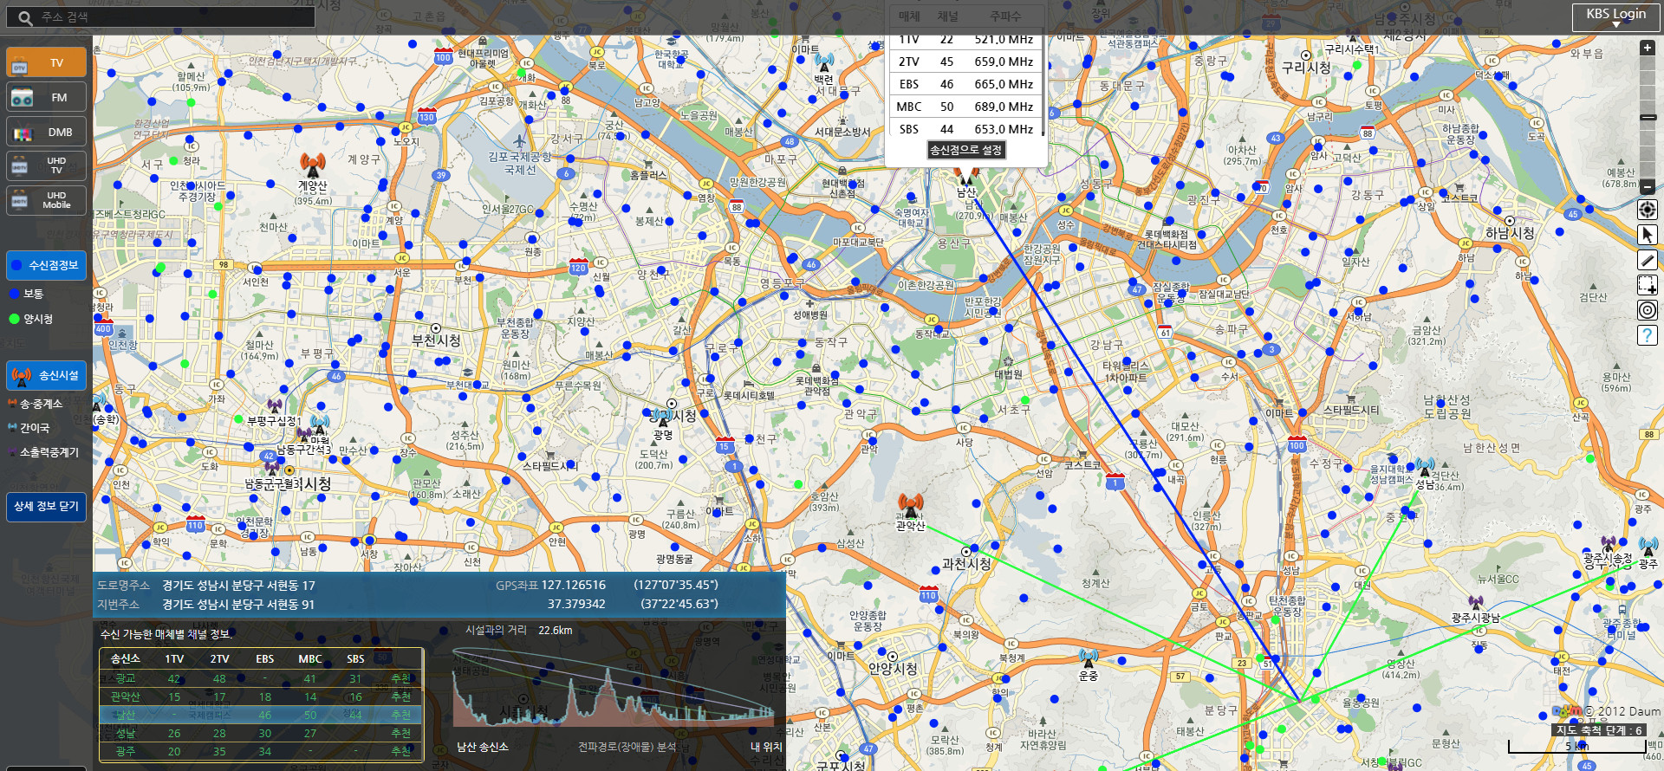
Task: Click 상세 정보 닫기 button
Action: [46, 507]
